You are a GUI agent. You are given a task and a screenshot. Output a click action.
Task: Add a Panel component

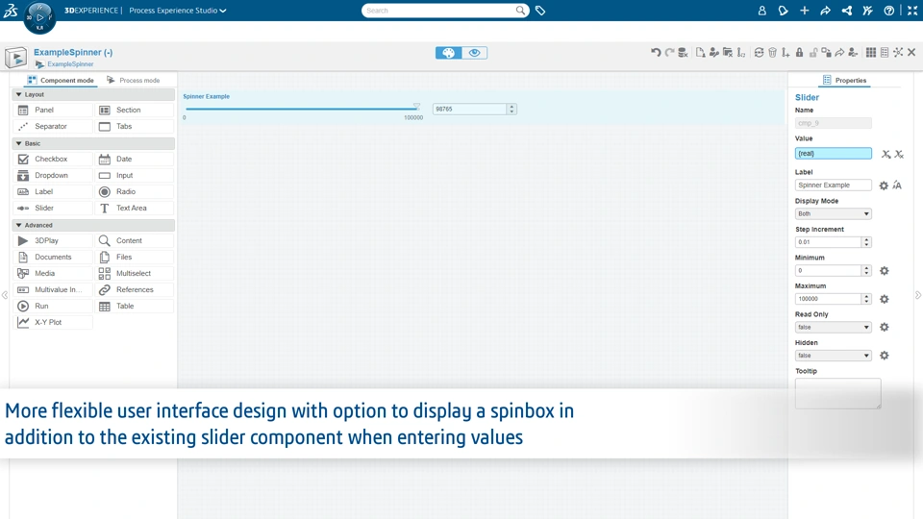pyautogui.click(x=53, y=110)
